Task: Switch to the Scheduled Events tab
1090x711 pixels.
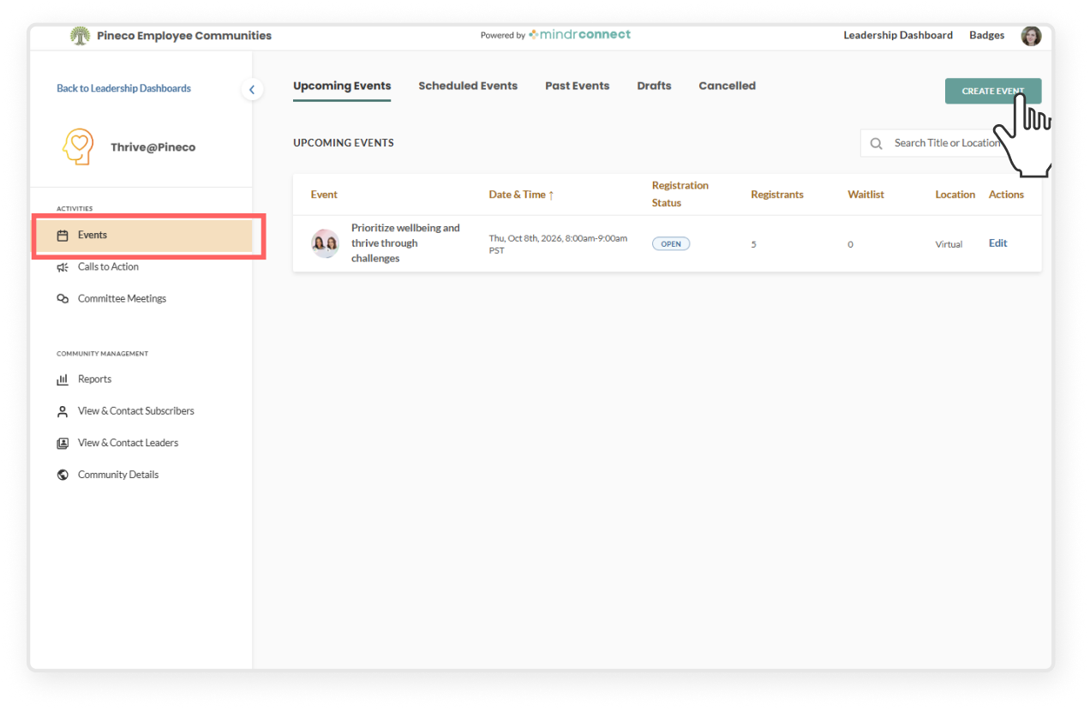Action: 468,86
